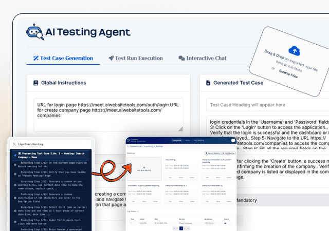Click the terminal icon beside Live Execution Log
This screenshot has height=231, width=329.
coord(15,144)
